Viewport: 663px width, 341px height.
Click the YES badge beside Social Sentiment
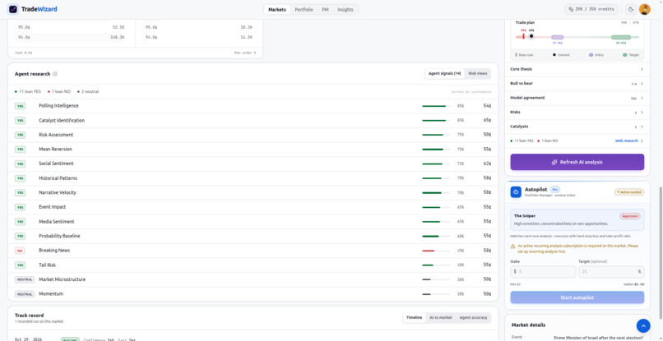click(x=20, y=164)
